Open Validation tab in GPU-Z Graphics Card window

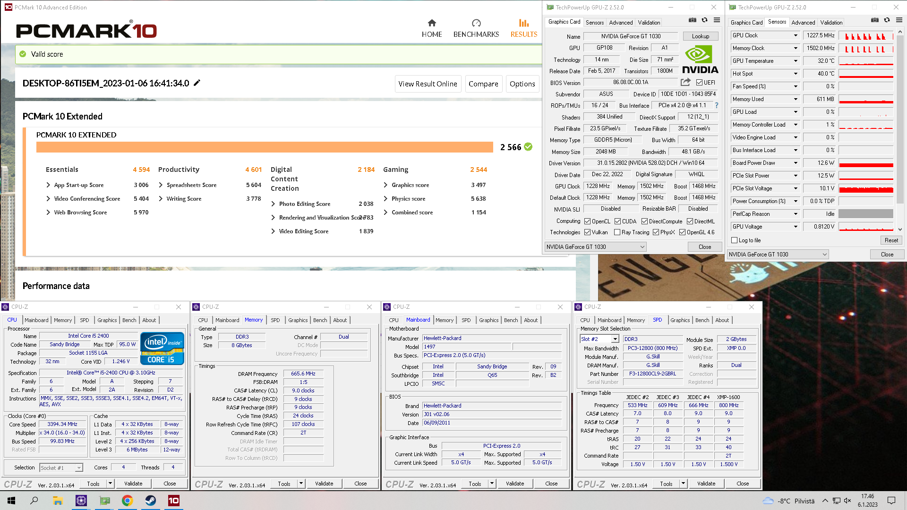tap(649, 22)
